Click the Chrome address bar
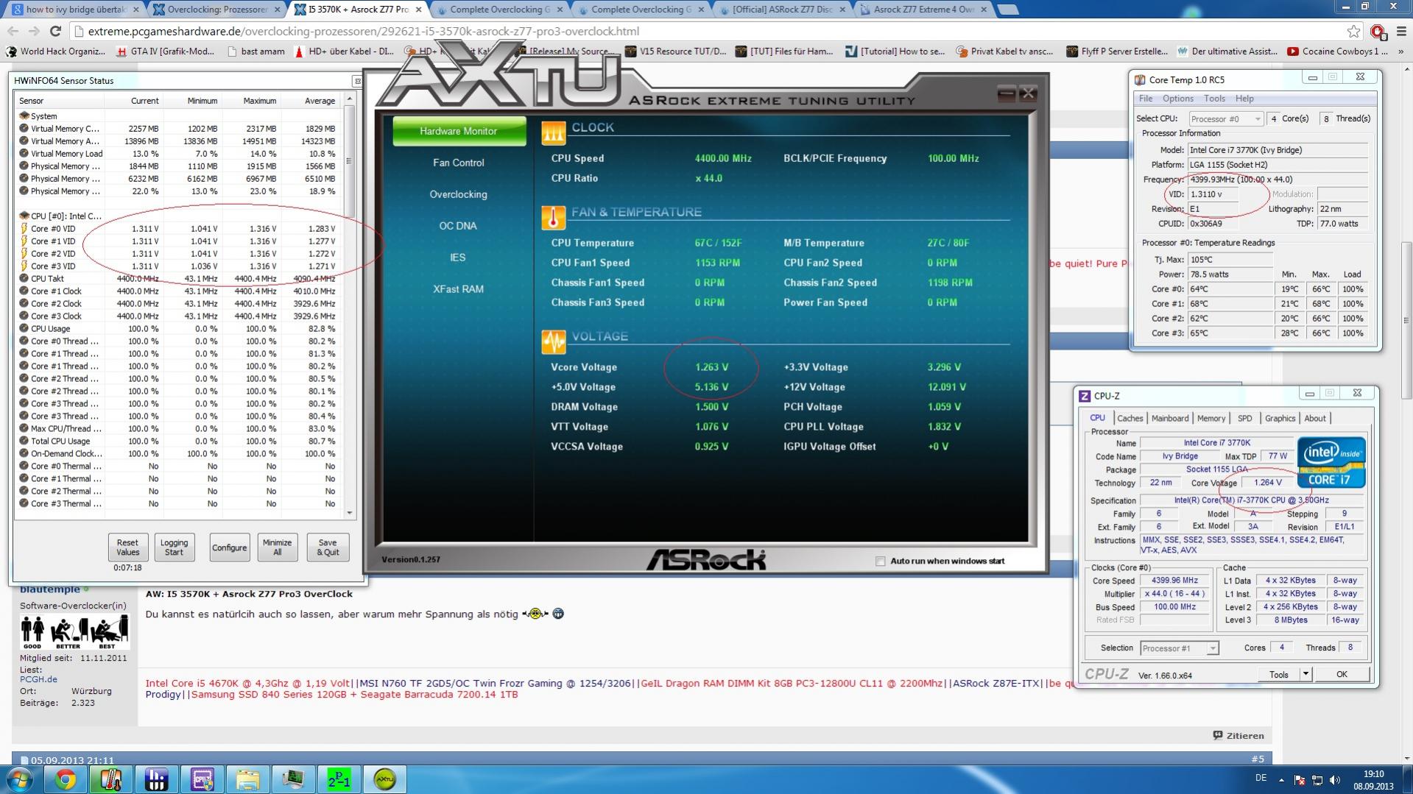Screen dimensions: 1413x794 pyautogui.click(x=707, y=31)
